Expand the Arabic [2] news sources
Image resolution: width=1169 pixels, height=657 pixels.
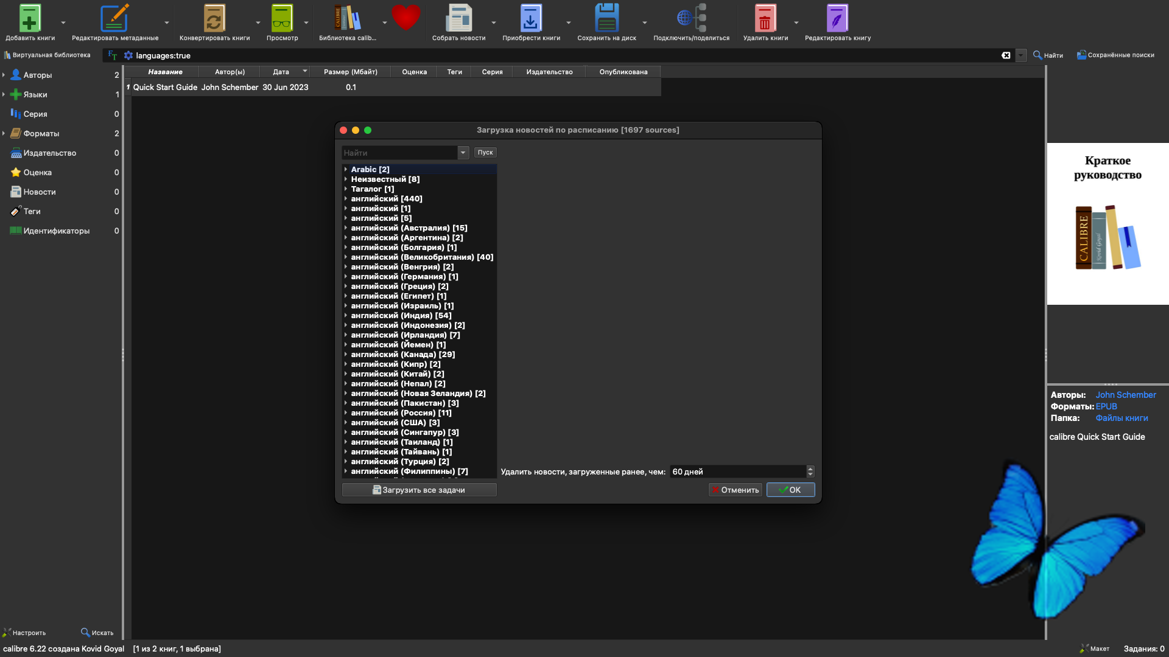[x=346, y=170]
